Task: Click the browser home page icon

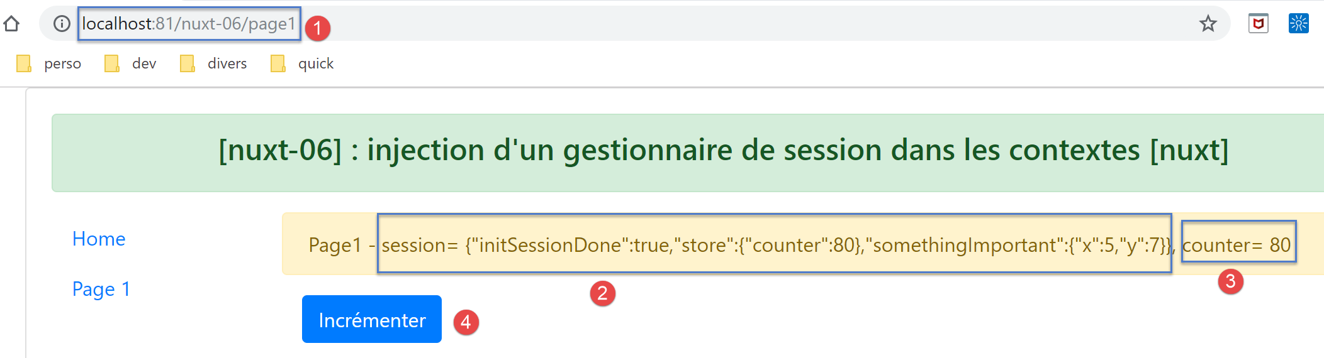Action: (11, 24)
